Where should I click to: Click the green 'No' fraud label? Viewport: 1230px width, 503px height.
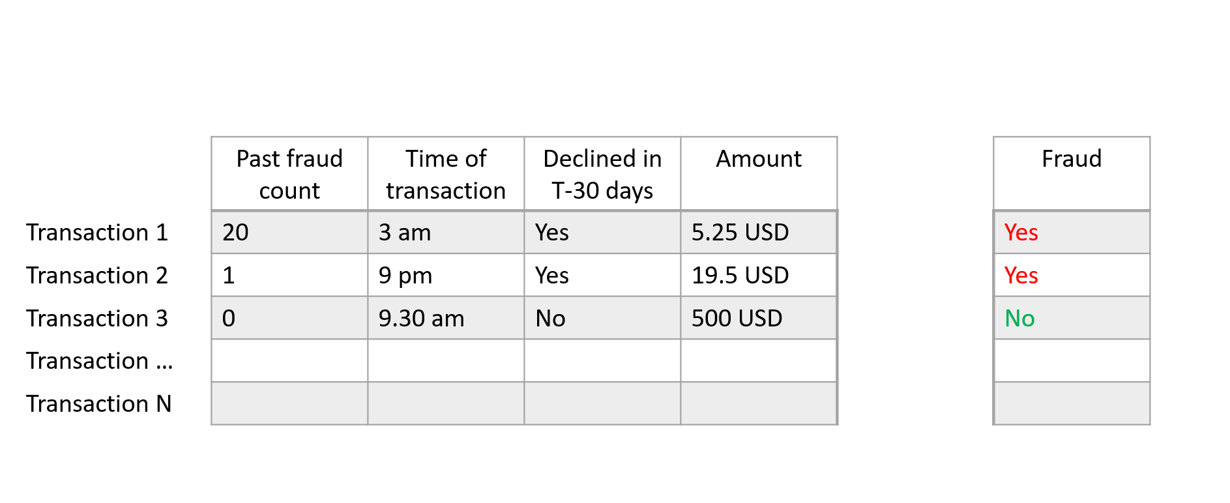coord(1019,319)
